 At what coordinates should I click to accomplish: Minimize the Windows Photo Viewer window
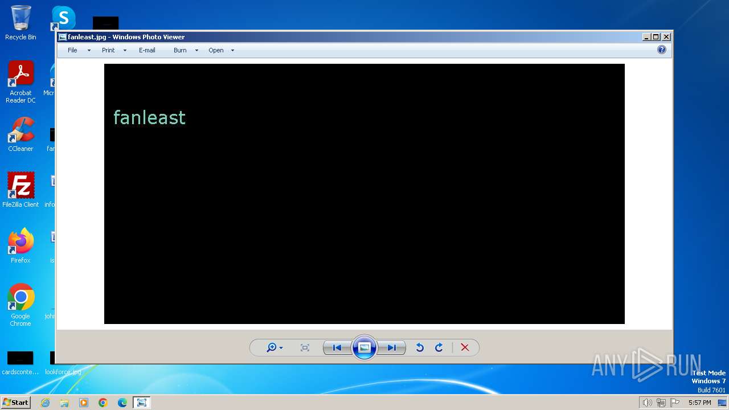(646, 37)
